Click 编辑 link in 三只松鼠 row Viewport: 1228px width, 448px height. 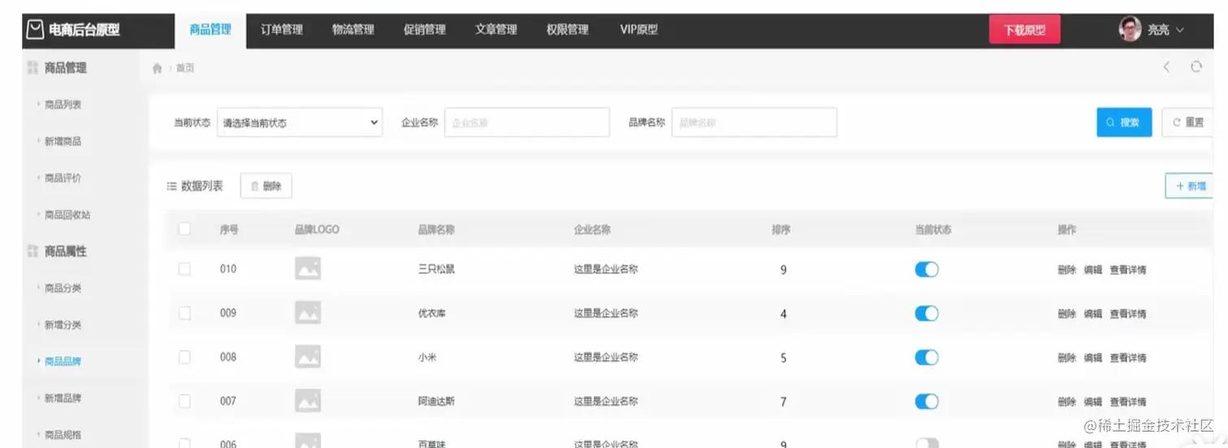pos(1093,270)
